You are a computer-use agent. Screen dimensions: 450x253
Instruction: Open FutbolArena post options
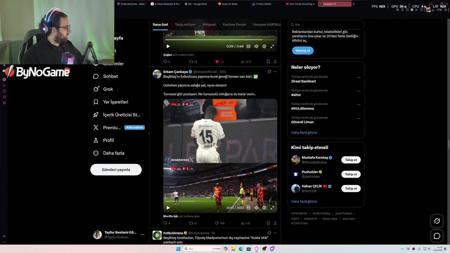(275, 233)
